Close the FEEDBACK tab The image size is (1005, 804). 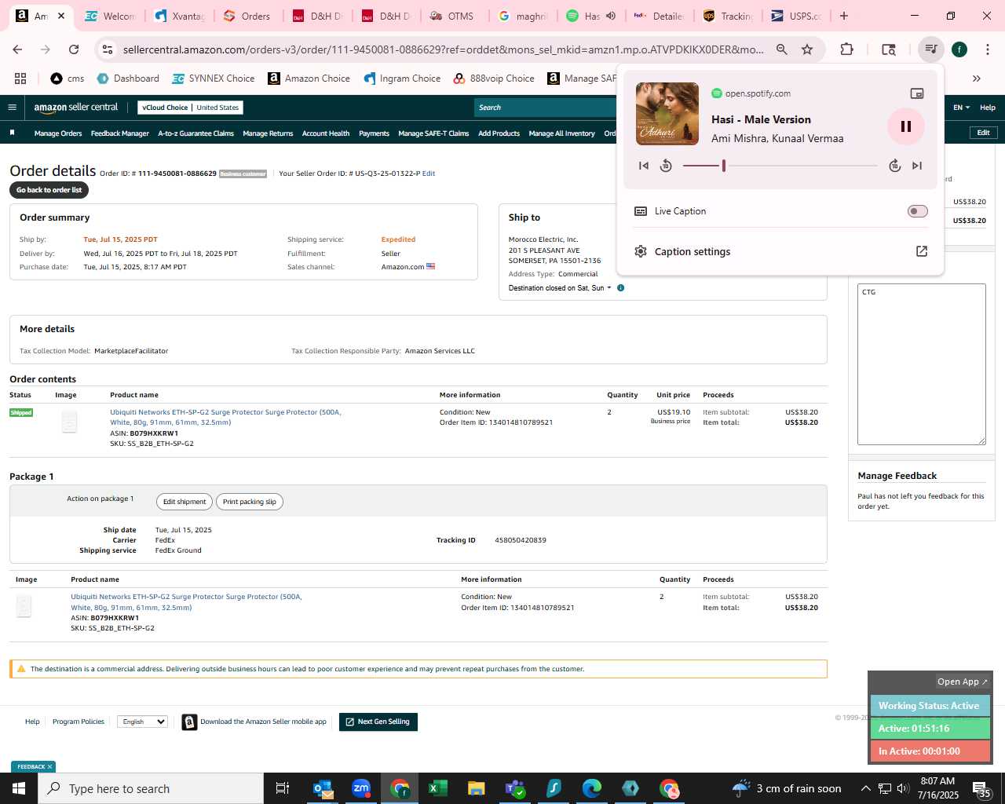49,767
